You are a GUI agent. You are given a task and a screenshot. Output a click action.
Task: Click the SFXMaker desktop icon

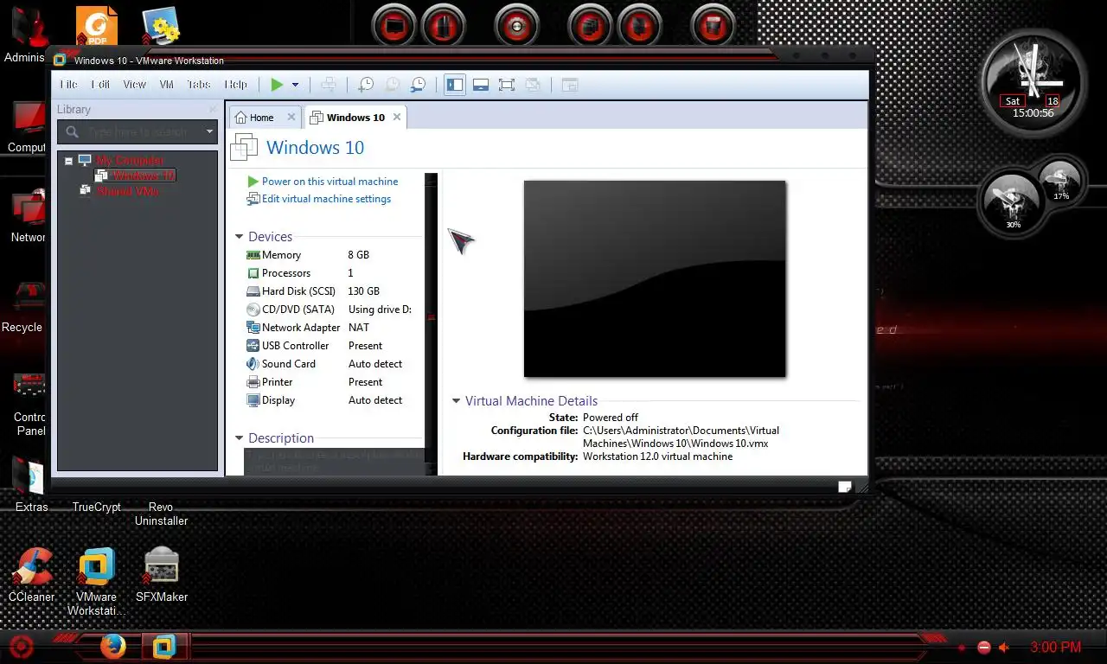point(162,567)
